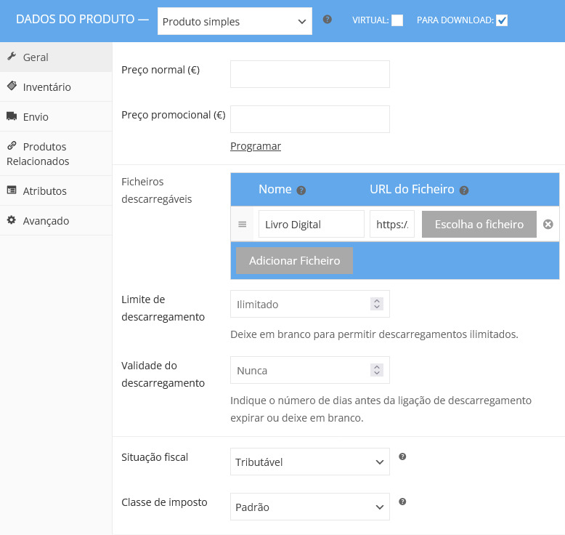This screenshot has height=535, width=565.
Task: Open the product type dropdown Produto simples
Action: [x=235, y=21]
